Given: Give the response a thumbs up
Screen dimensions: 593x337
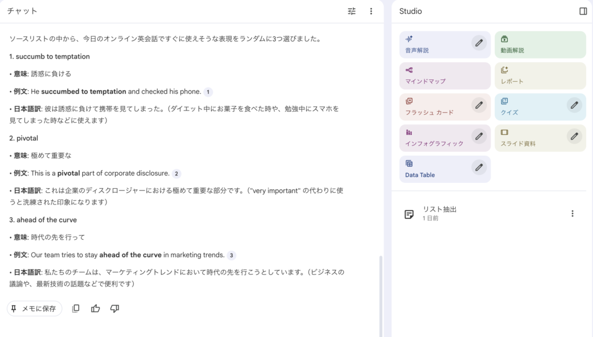Looking at the screenshot, I should pyautogui.click(x=96, y=309).
